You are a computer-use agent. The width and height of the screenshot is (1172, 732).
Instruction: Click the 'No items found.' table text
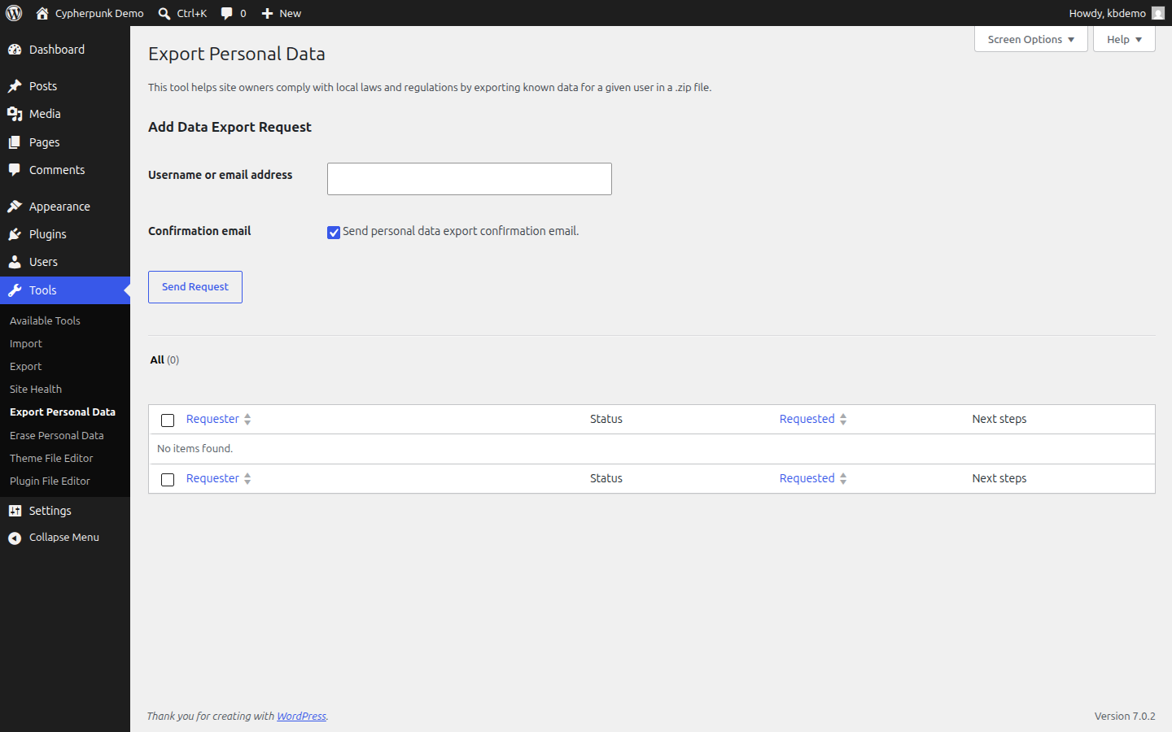[x=195, y=448]
